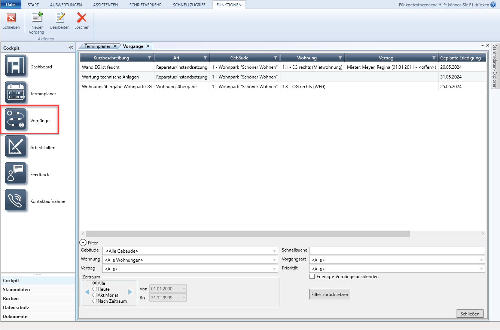500x330 pixels.
Task: Click the Neuer Vorgang toolbar icon
Action: point(36,18)
